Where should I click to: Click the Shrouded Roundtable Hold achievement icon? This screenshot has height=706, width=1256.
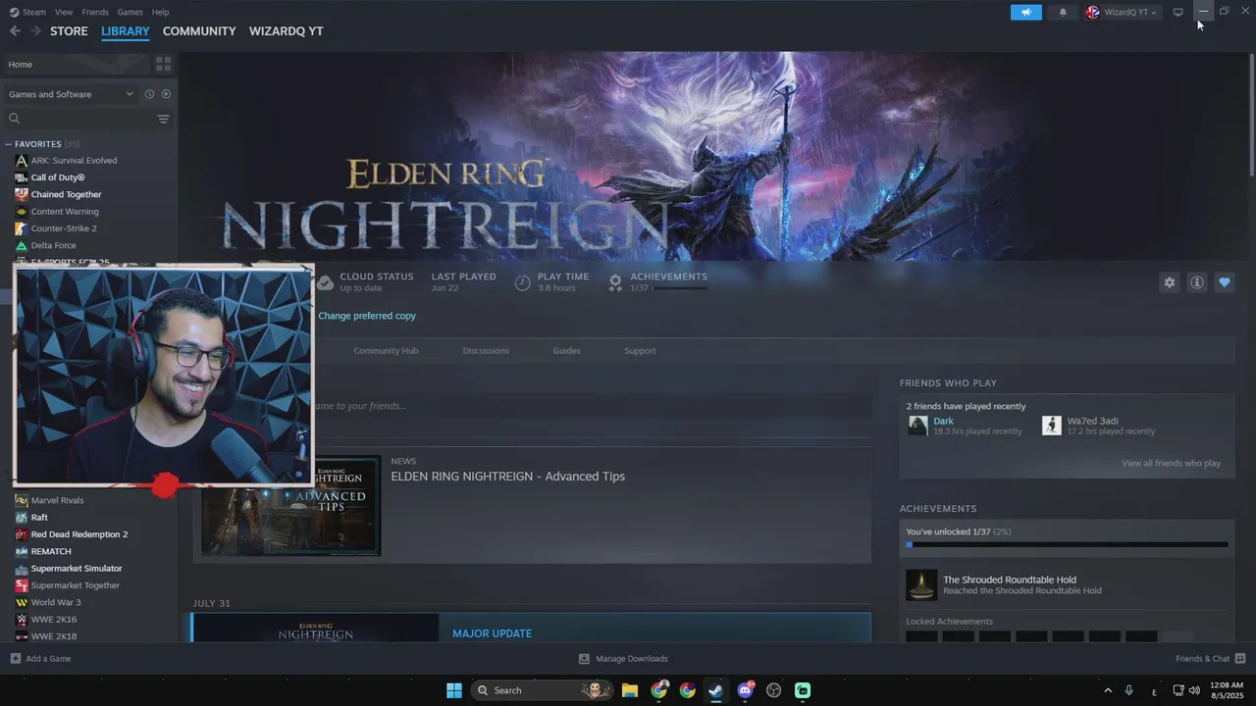tap(920, 584)
